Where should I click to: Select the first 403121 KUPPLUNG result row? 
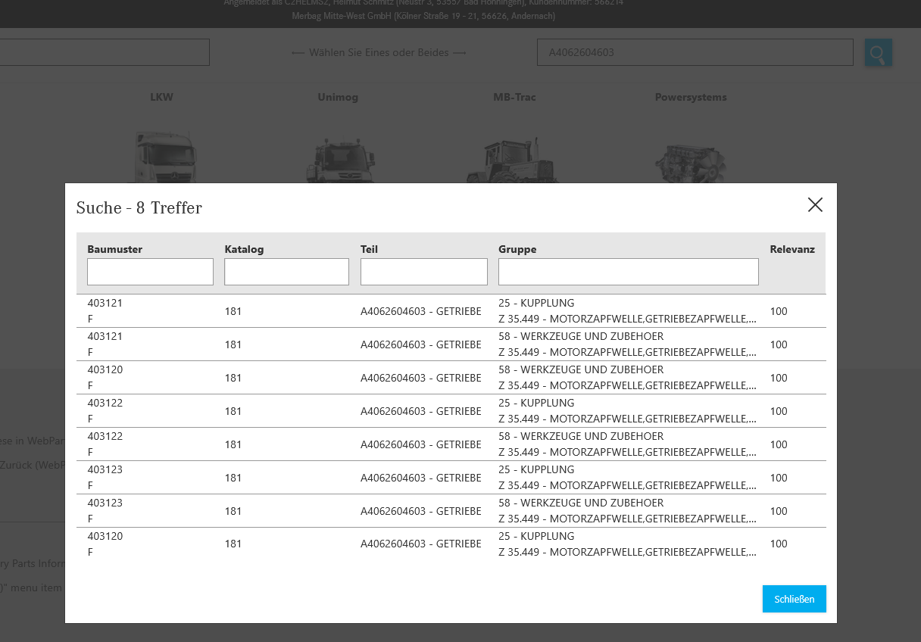452,310
